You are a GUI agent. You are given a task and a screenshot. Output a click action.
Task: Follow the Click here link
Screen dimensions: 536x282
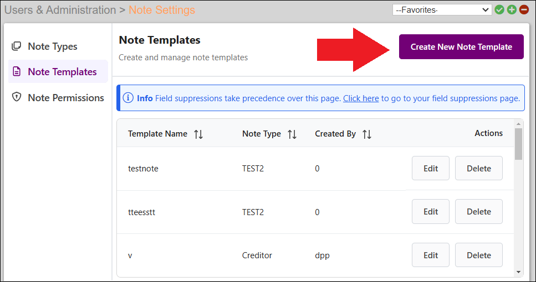(361, 98)
